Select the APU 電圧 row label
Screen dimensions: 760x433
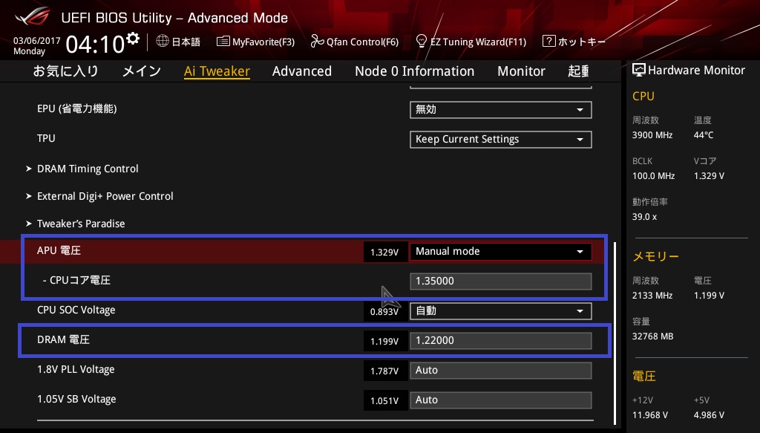[x=59, y=251]
